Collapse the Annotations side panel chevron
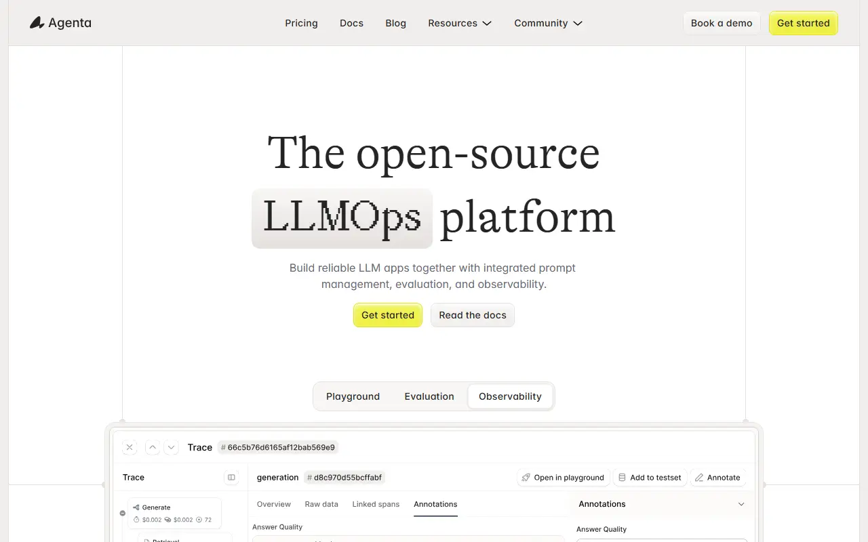 click(x=741, y=504)
